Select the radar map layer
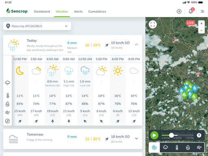Image resolution: width=208 pixels, height=156 pixels. (x=154, y=147)
